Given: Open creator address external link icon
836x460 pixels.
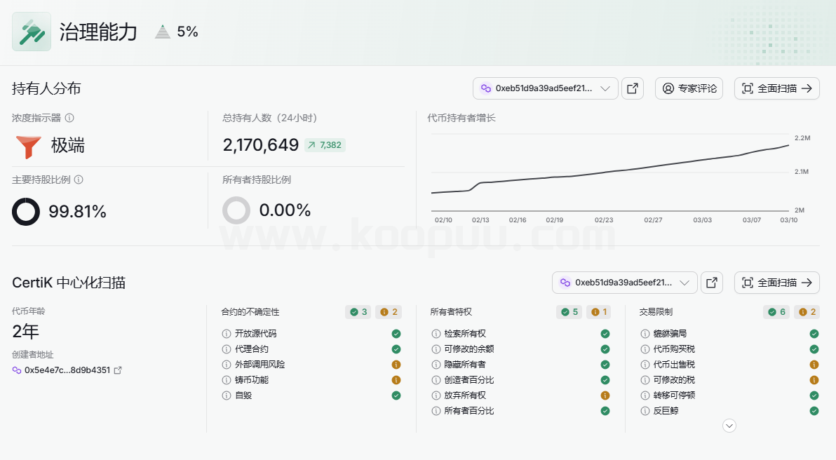Looking at the screenshot, I should pyautogui.click(x=118, y=370).
